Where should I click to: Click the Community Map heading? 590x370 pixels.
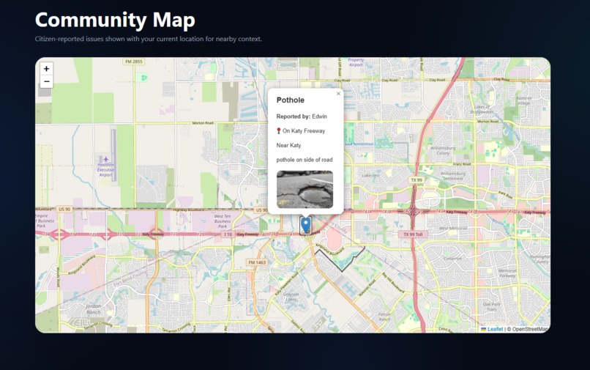click(x=115, y=20)
